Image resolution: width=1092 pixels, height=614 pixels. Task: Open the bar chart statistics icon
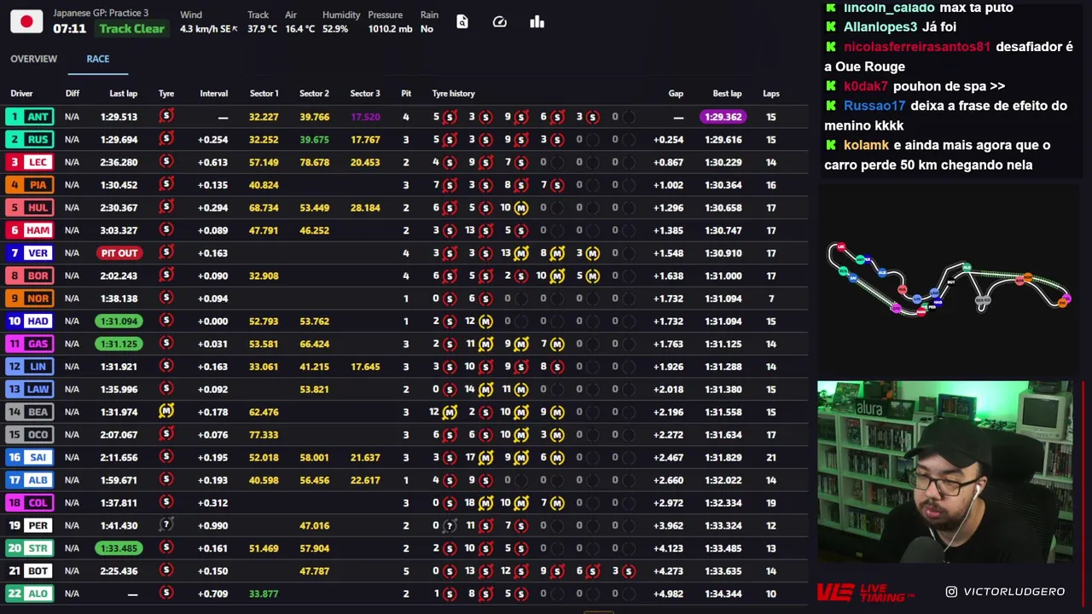(537, 21)
